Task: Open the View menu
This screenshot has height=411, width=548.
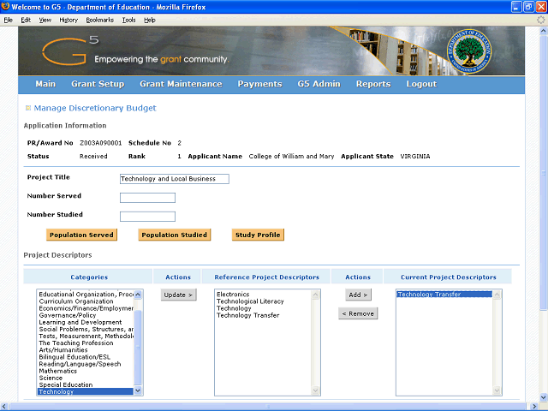Action: point(45,20)
